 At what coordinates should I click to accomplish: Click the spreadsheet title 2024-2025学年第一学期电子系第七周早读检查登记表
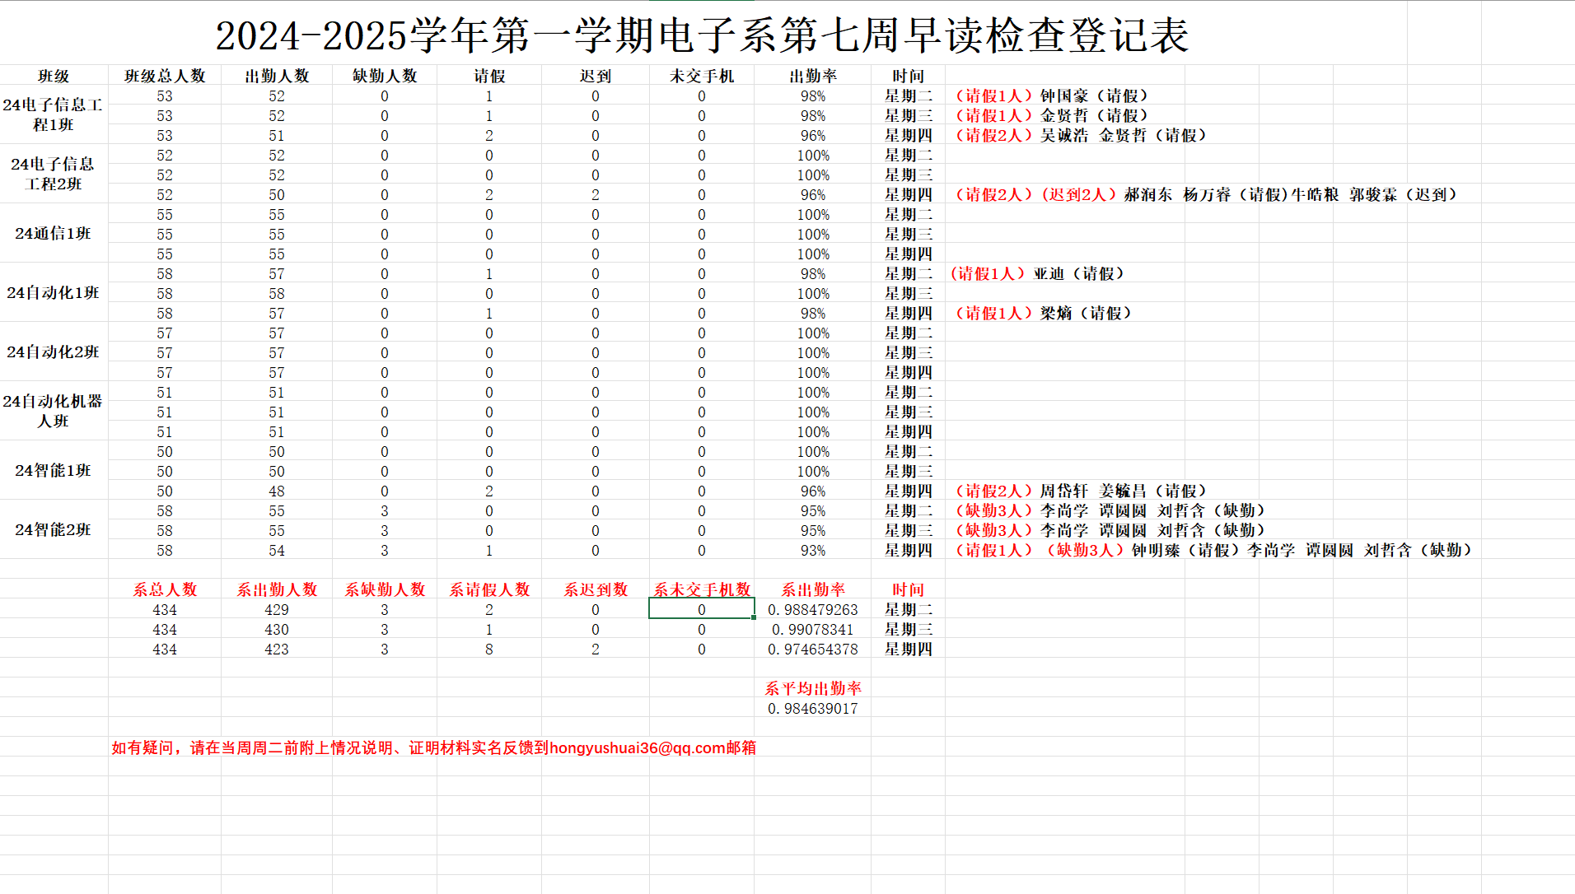tap(702, 35)
